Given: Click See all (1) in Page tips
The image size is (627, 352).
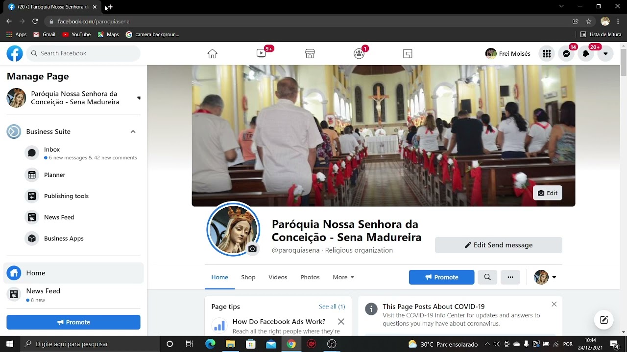Looking at the screenshot, I should pyautogui.click(x=332, y=307).
